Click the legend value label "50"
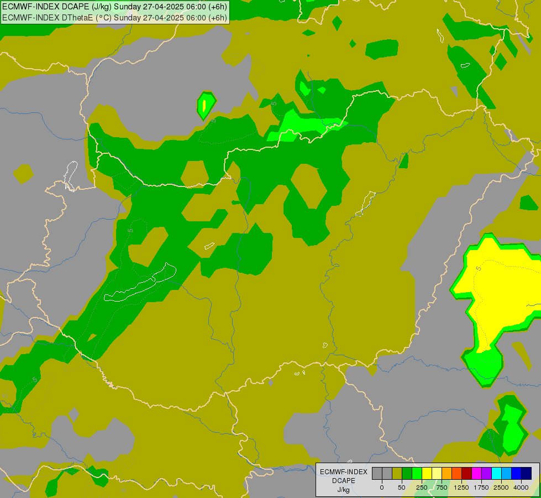This screenshot has height=498, width=541. coord(402,487)
